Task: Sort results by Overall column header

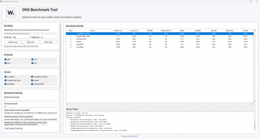Action: pyautogui.click(x=246, y=31)
